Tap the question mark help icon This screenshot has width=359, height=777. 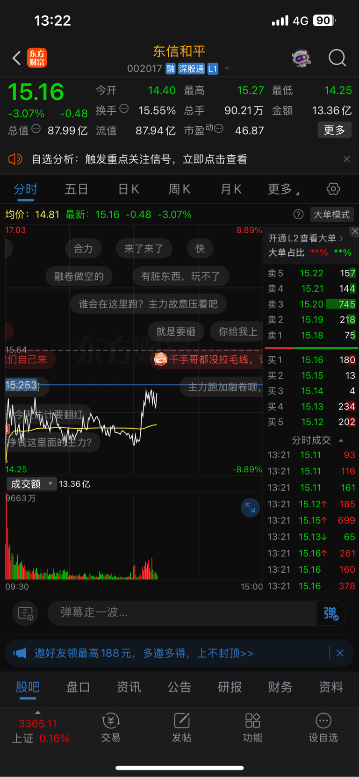(298, 215)
